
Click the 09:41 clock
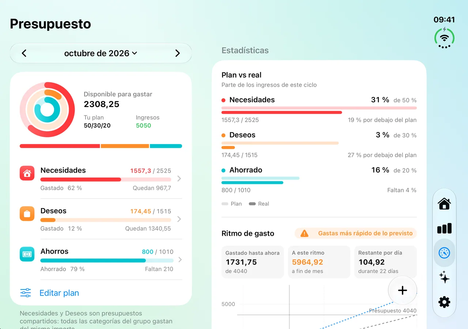tap(444, 20)
